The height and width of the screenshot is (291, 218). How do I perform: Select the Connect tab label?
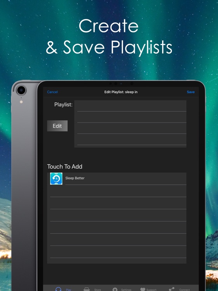pyautogui.click(x=184, y=290)
